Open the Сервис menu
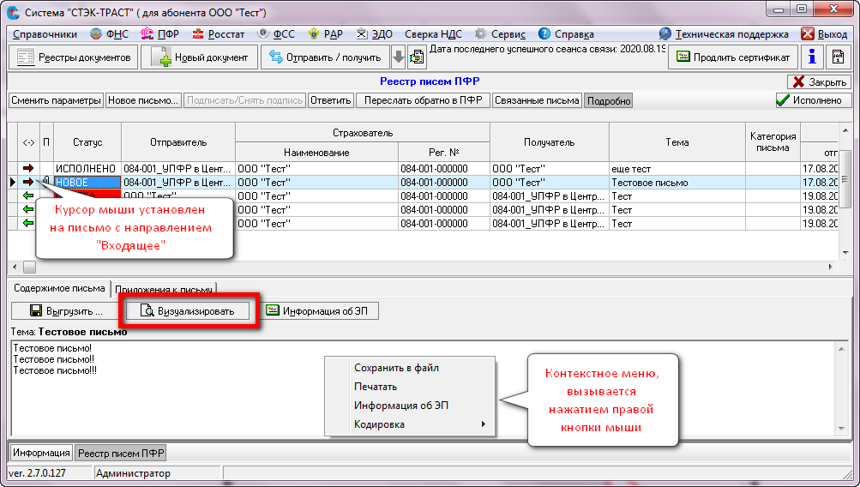The width and height of the screenshot is (860, 487). (500, 34)
